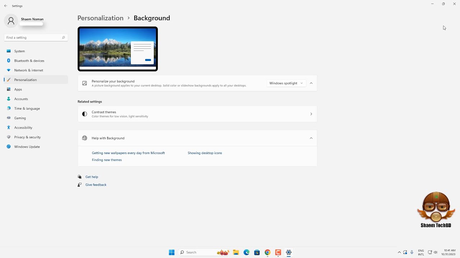The height and width of the screenshot is (258, 460).
Task: Open the Gaming settings category
Action: pyautogui.click(x=36, y=118)
